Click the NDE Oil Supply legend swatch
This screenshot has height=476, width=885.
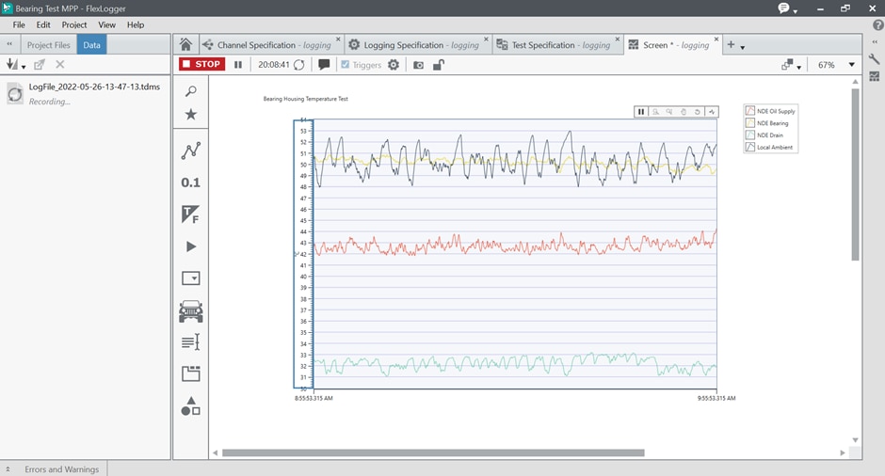pos(750,111)
